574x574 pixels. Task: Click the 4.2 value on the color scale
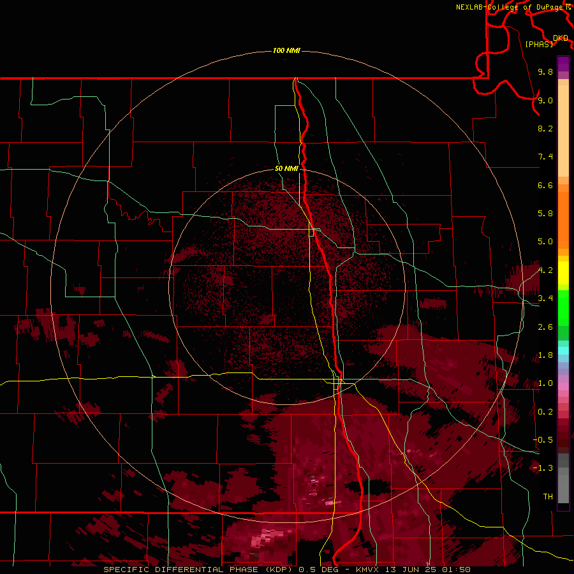pyautogui.click(x=545, y=270)
